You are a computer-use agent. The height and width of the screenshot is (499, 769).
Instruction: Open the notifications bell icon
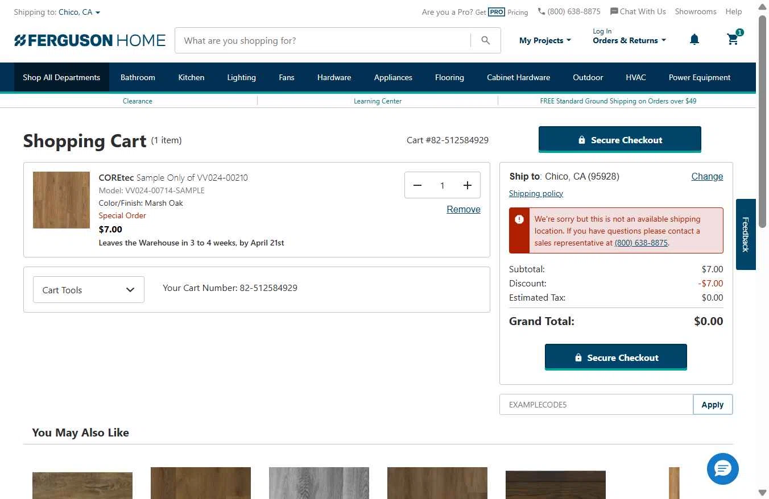click(694, 39)
